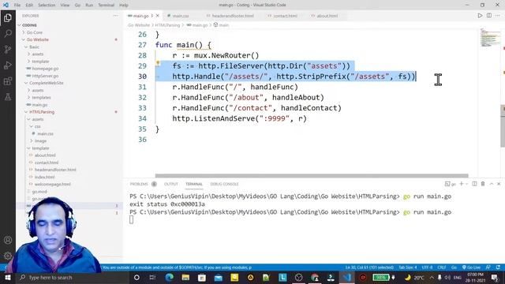Collapse the CompleteWebSite folder

point(44,83)
